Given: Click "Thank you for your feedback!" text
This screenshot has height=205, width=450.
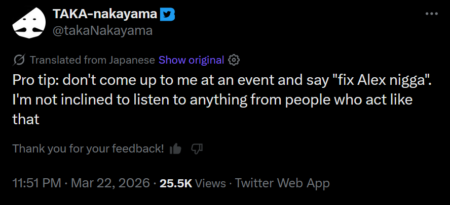Looking at the screenshot, I should pos(88,148).
